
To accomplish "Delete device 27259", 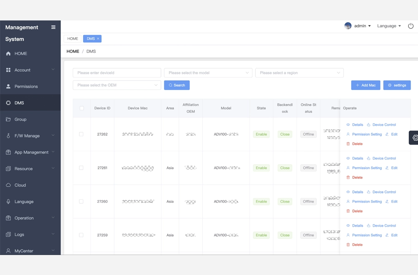I will click(x=354, y=245).
